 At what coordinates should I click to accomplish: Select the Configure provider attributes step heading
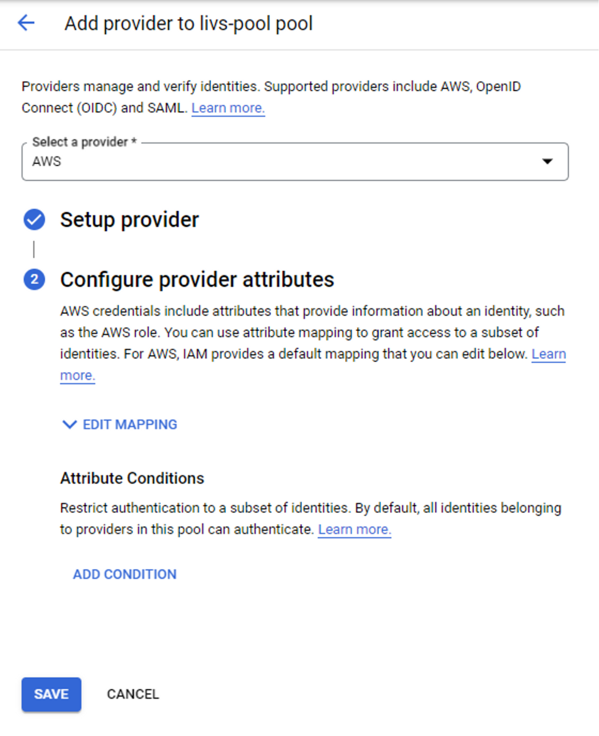(x=197, y=279)
